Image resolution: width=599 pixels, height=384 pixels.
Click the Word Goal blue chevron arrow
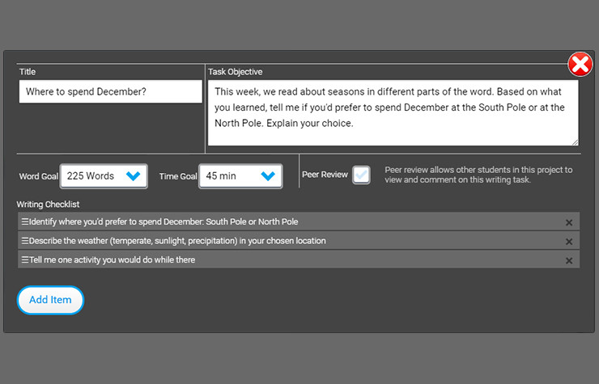(134, 175)
